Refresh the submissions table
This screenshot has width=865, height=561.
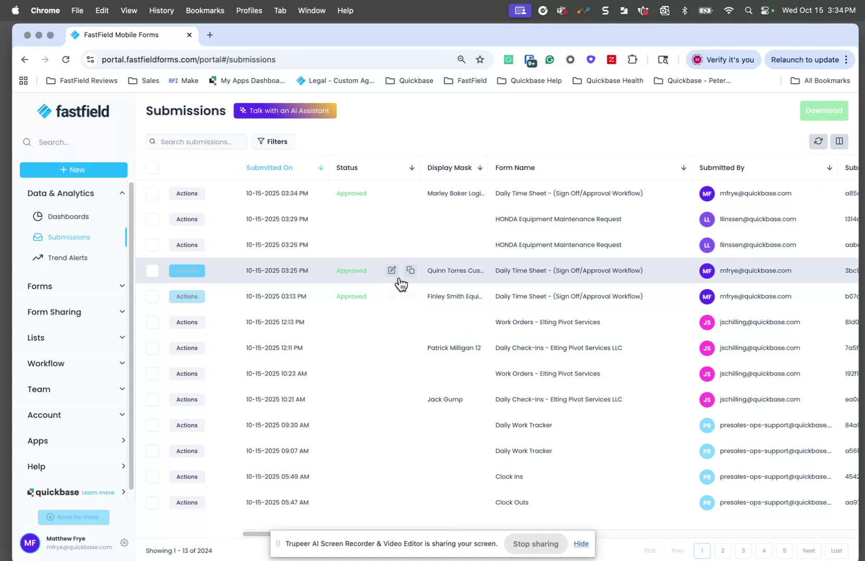click(x=818, y=141)
